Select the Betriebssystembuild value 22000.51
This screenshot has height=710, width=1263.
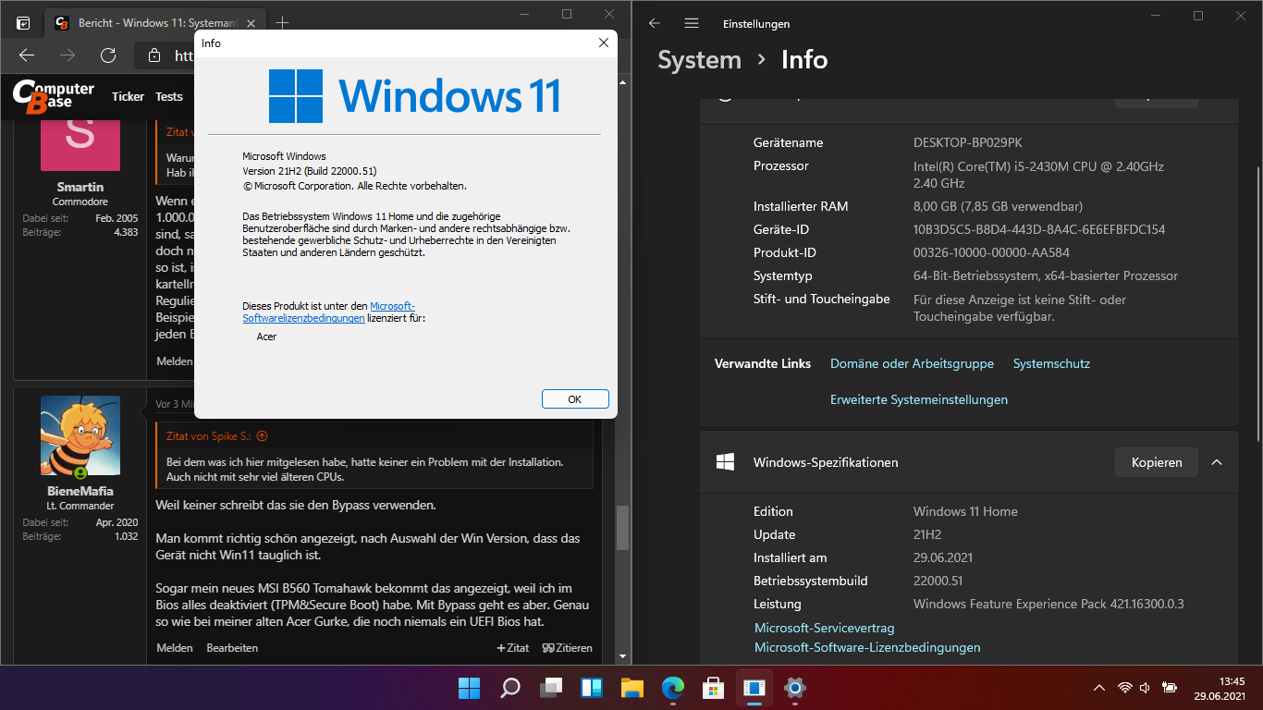938,581
